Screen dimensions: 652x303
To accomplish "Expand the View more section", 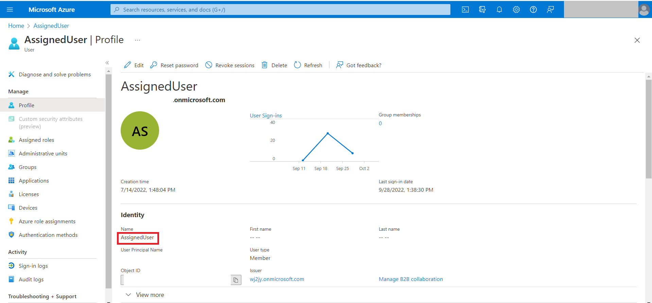I will coord(145,295).
